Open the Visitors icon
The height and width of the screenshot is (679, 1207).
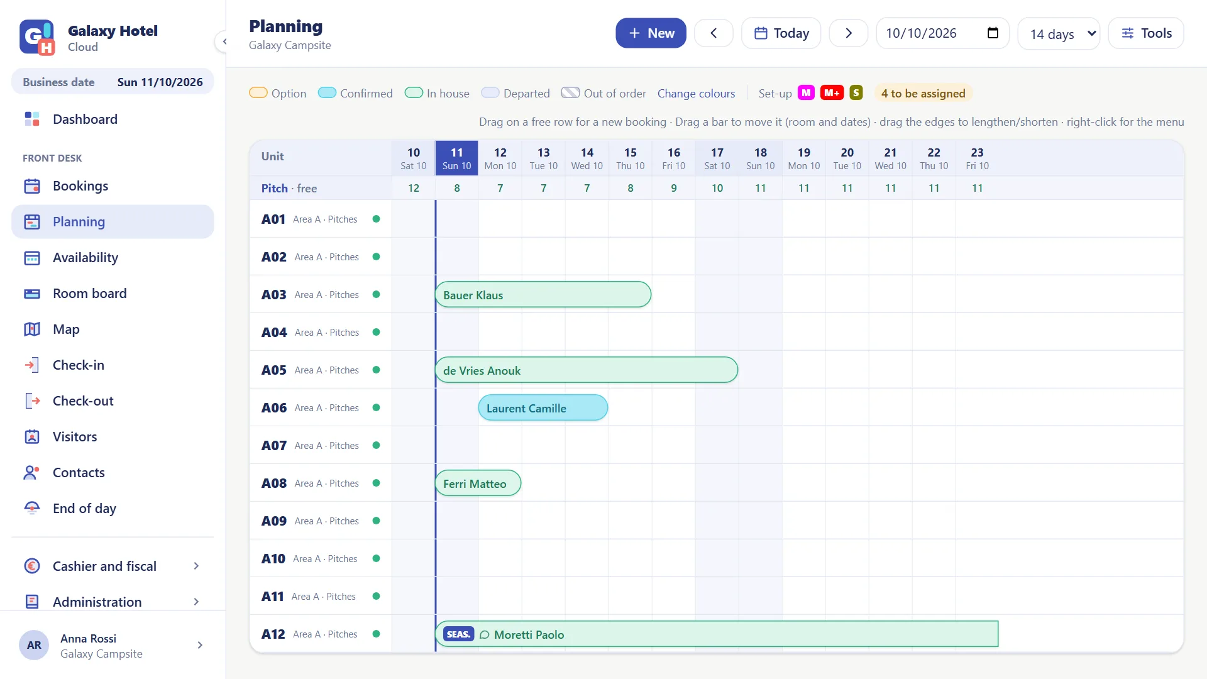click(32, 436)
